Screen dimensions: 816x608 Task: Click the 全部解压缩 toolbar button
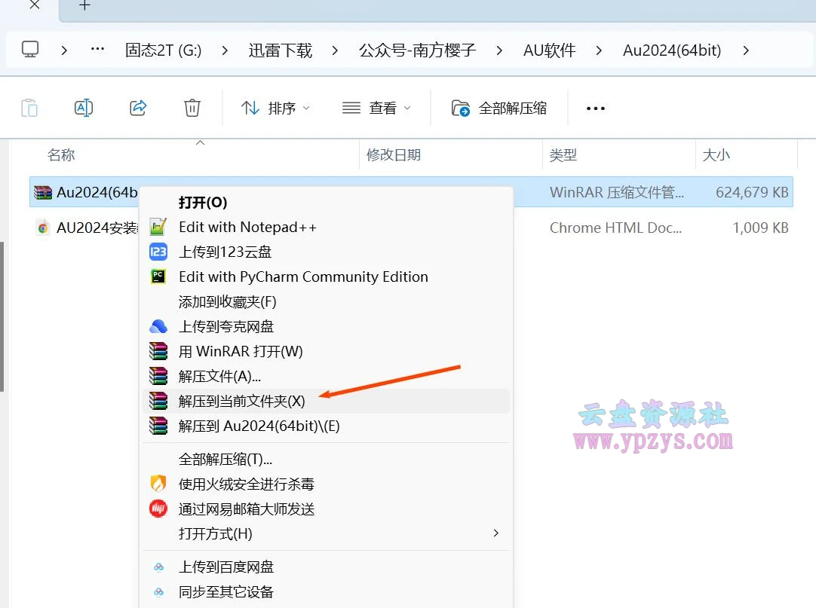(x=499, y=108)
